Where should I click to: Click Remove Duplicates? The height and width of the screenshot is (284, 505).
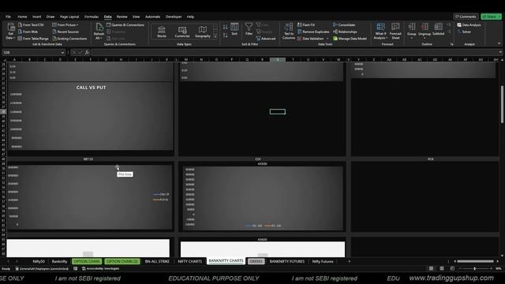[313, 32]
